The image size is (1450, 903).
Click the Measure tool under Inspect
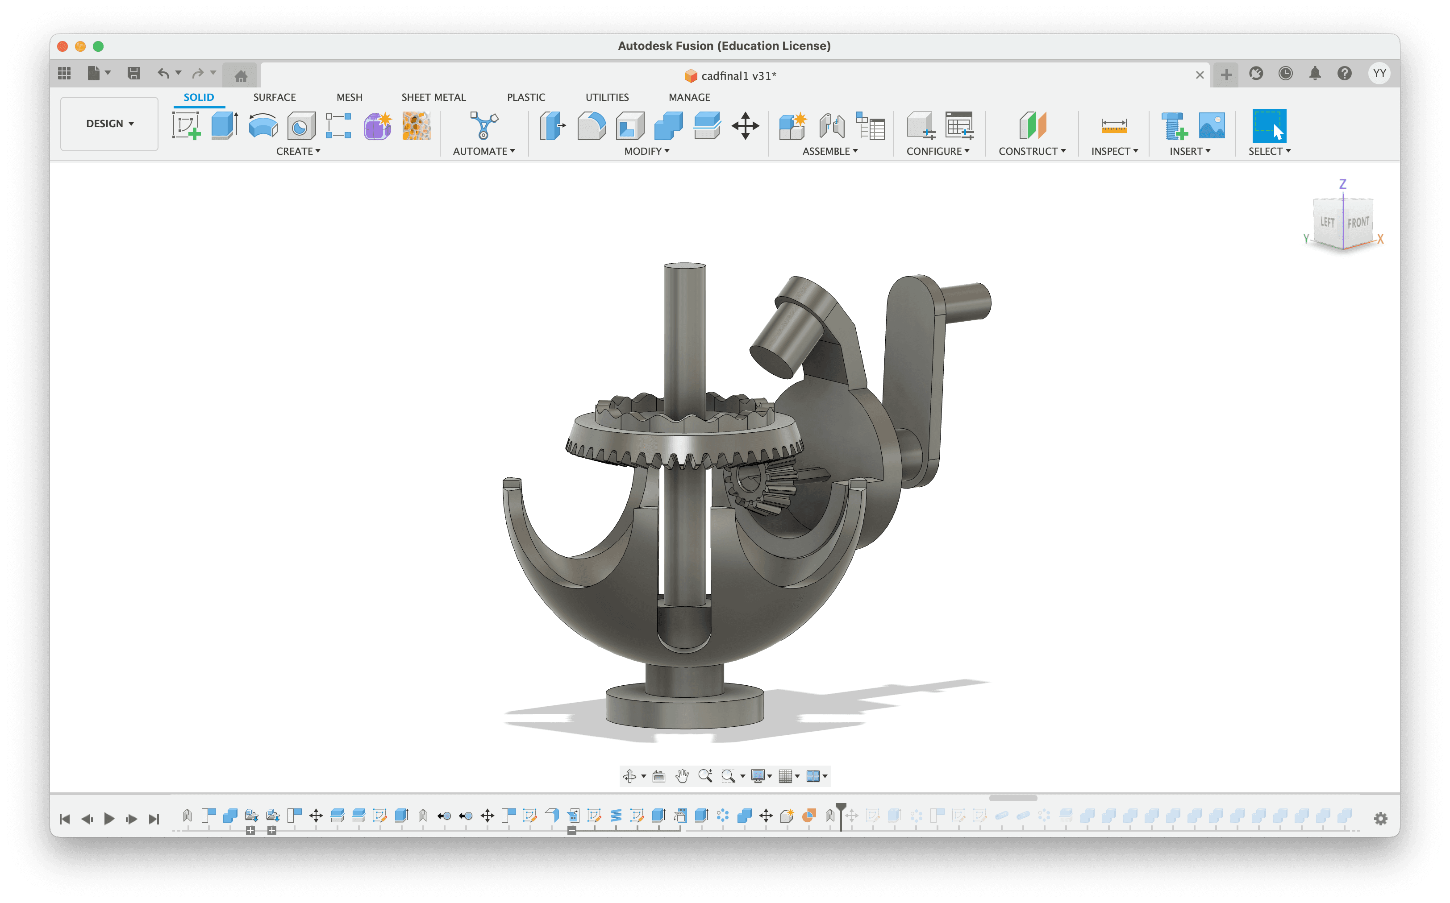(x=1114, y=126)
